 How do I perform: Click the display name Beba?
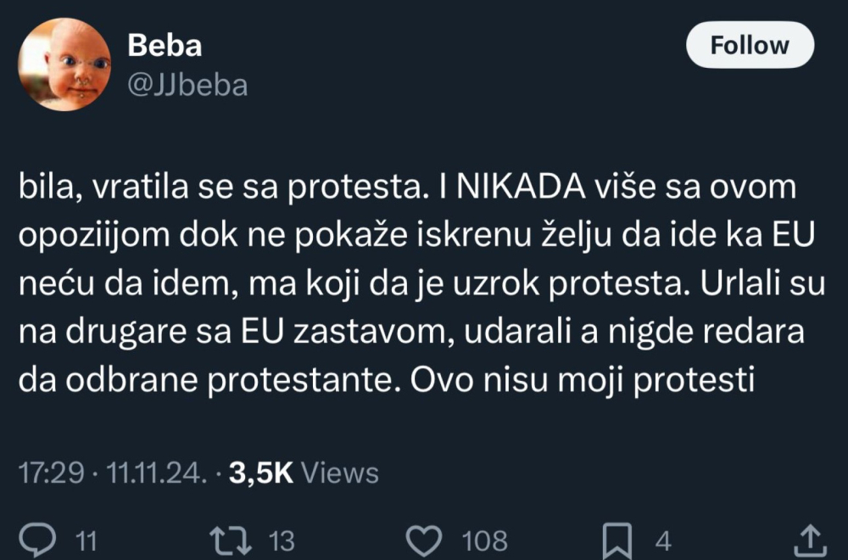[165, 46]
